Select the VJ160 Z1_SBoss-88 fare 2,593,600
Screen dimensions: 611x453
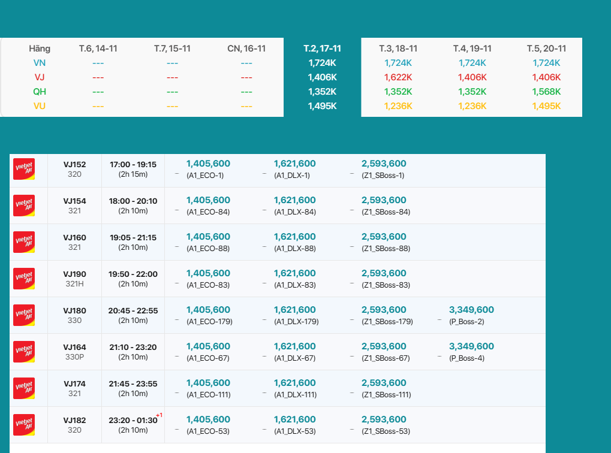click(x=384, y=237)
